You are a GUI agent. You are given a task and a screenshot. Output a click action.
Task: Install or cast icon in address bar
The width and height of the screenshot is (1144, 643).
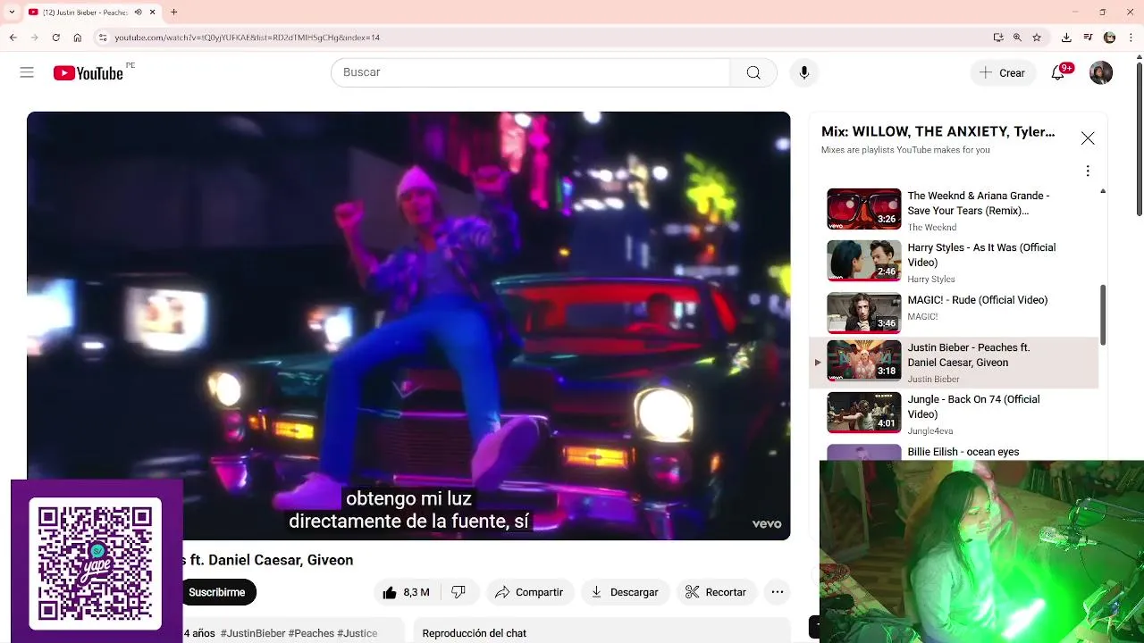[x=998, y=38]
